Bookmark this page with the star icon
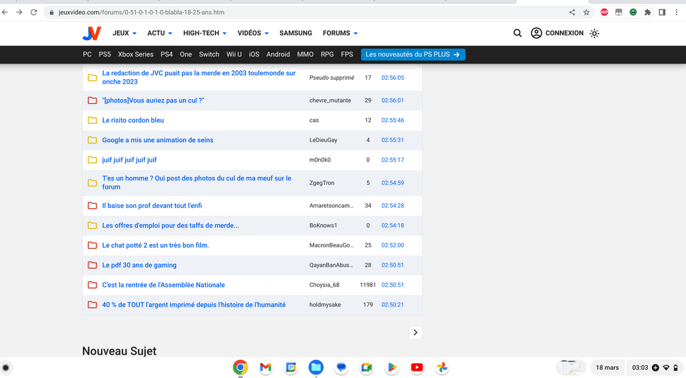Image resolution: width=686 pixels, height=378 pixels. click(x=586, y=12)
